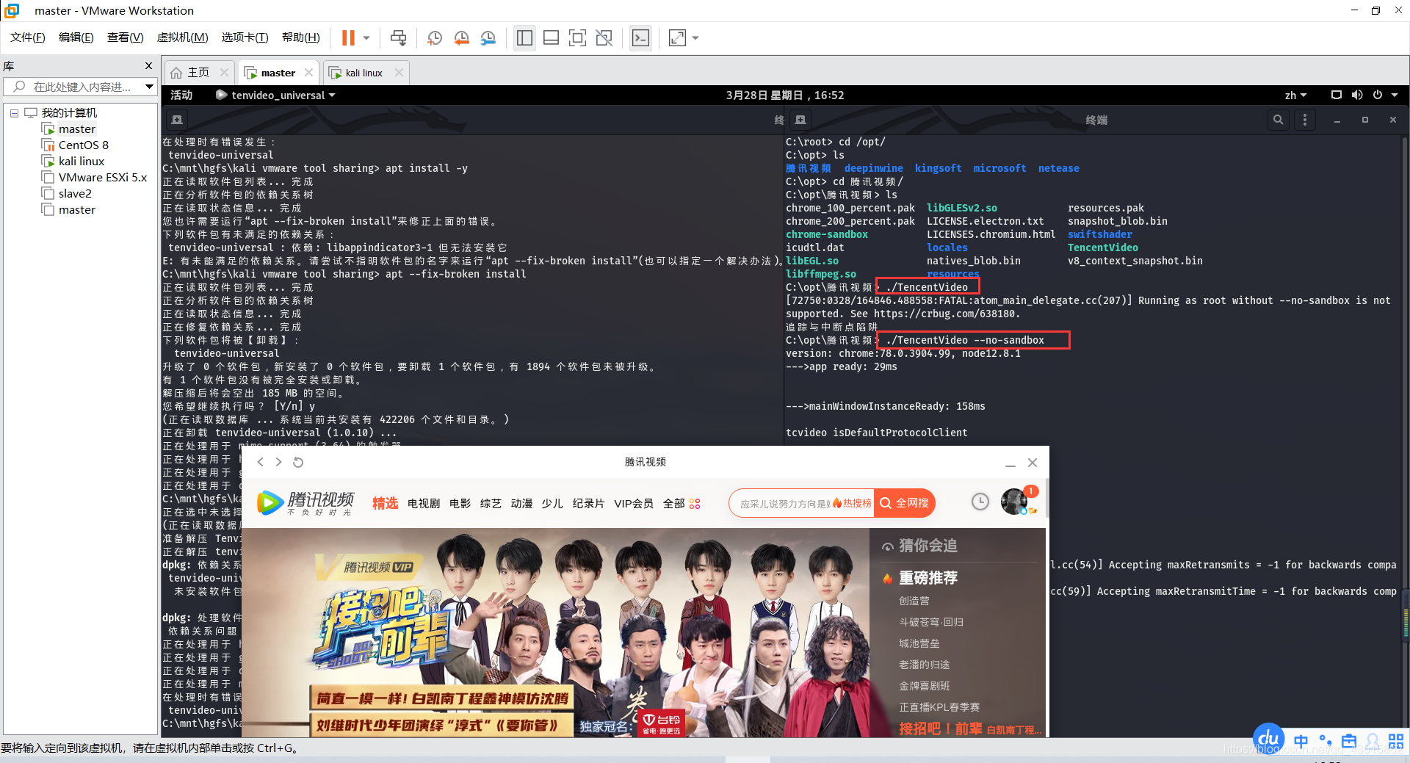Close the master VM tab
Image resolution: width=1410 pixels, height=763 pixels.
point(308,73)
